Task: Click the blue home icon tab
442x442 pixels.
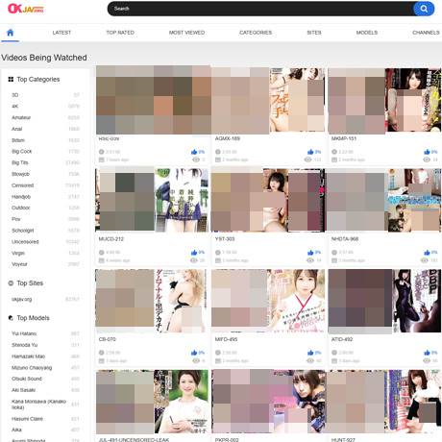Action: pyautogui.click(x=10, y=33)
